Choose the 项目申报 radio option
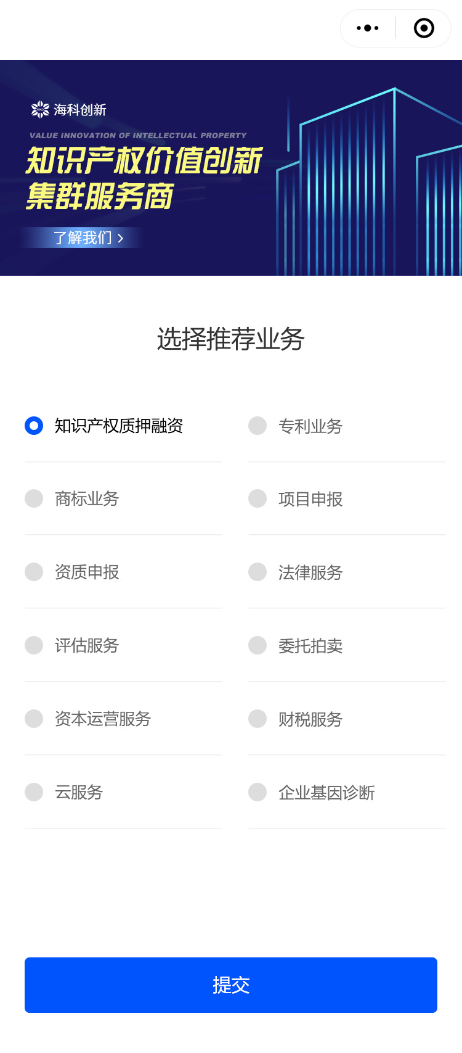 tap(257, 498)
